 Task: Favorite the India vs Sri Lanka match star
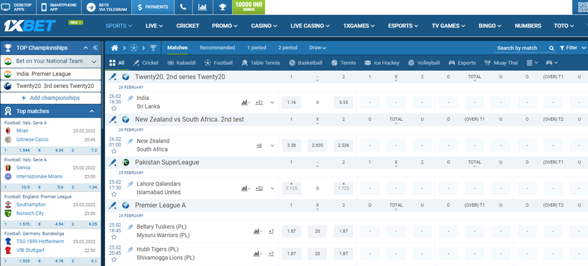(x=114, y=109)
